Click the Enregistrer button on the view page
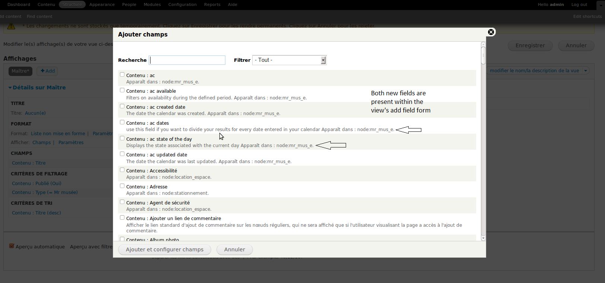 pos(530,45)
